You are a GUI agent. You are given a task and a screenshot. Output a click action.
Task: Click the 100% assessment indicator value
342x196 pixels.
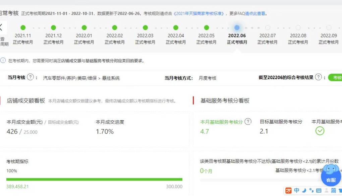coord(11,171)
